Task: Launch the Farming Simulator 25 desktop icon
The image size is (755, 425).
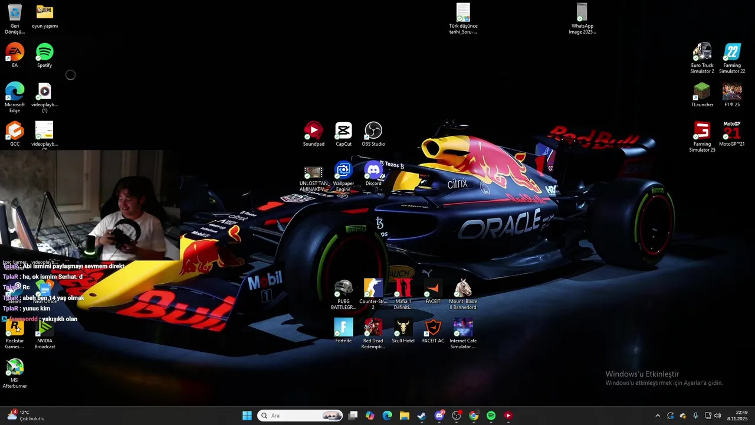Action: (x=702, y=137)
